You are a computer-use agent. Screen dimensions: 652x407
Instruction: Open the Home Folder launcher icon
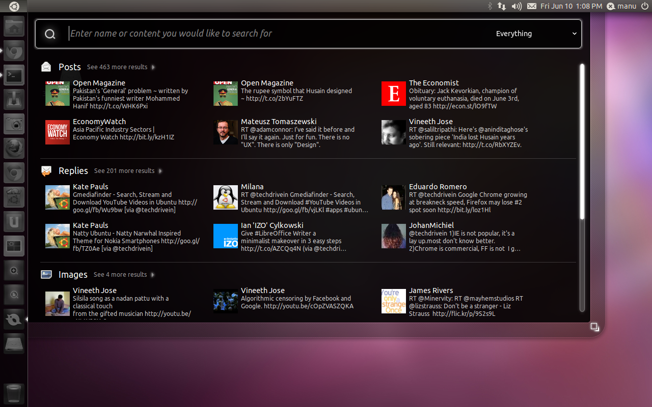(x=14, y=26)
